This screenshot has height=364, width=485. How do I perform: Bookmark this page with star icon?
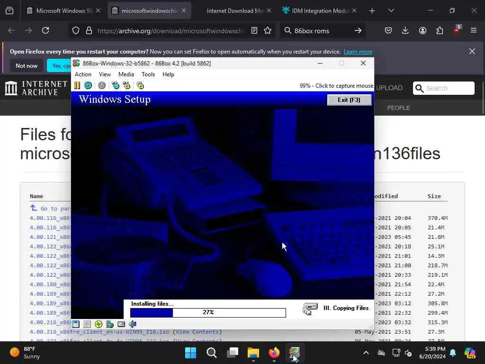(268, 30)
